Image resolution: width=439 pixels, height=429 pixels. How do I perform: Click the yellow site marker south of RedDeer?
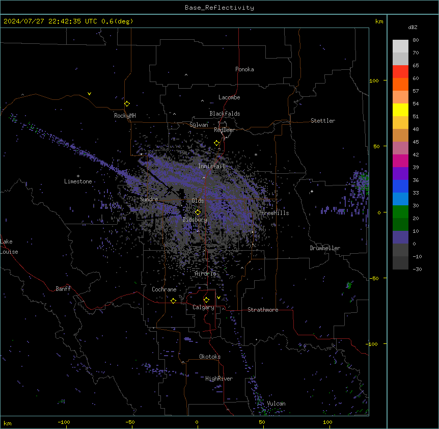[216, 143]
